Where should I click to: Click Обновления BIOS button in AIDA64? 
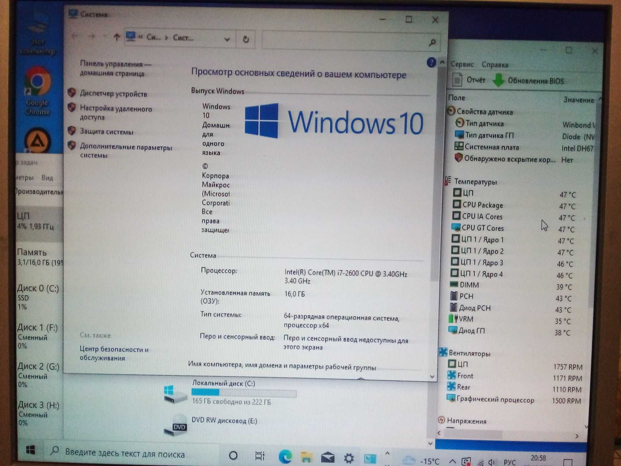coord(528,80)
